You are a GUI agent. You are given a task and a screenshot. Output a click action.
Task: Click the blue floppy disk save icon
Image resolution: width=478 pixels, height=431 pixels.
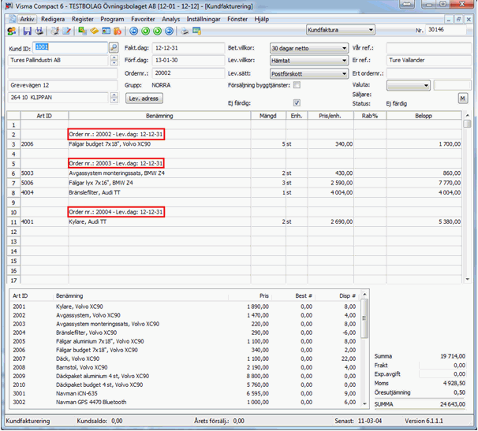(27, 32)
